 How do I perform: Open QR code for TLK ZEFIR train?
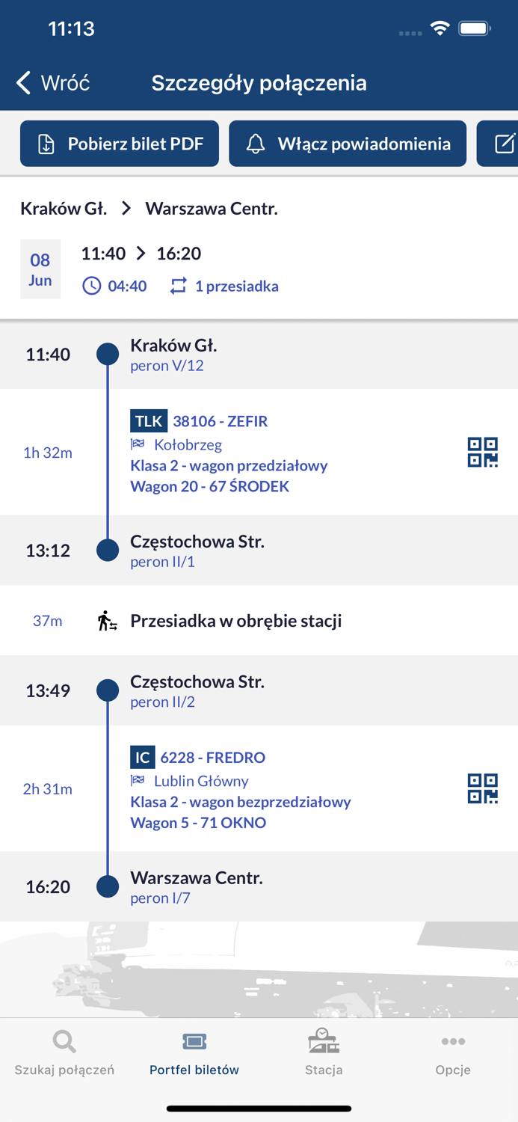(482, 453)
